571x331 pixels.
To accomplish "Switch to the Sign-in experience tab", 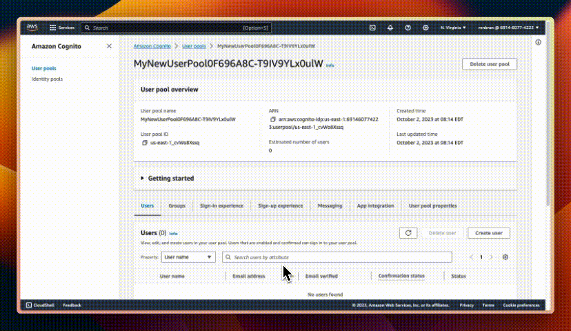I will 221,205.
